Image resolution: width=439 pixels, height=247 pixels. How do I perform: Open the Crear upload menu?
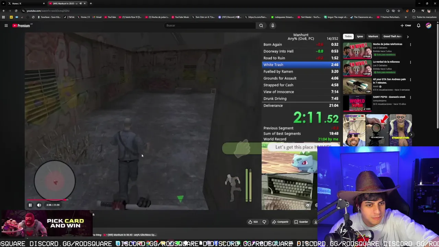(406, 25)
